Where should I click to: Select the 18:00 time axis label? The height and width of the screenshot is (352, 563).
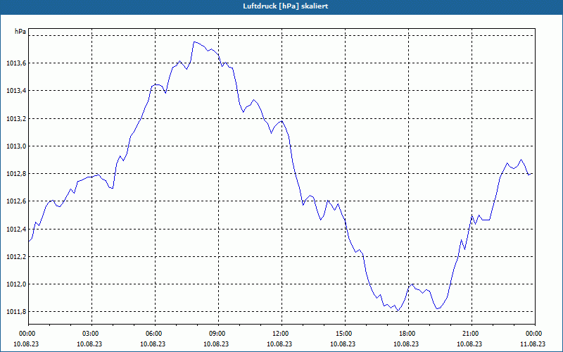click(x=408, y=334)
